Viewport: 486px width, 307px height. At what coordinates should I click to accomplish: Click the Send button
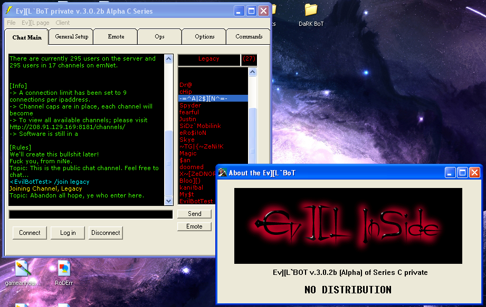coord(194,214)
